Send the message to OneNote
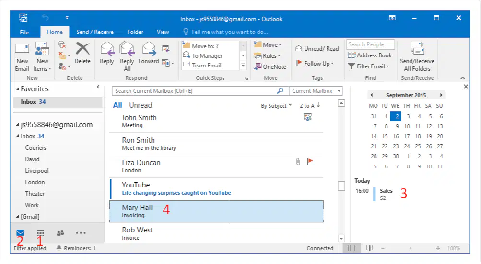Viewport: 481px width, 264px height. [270, 66]
